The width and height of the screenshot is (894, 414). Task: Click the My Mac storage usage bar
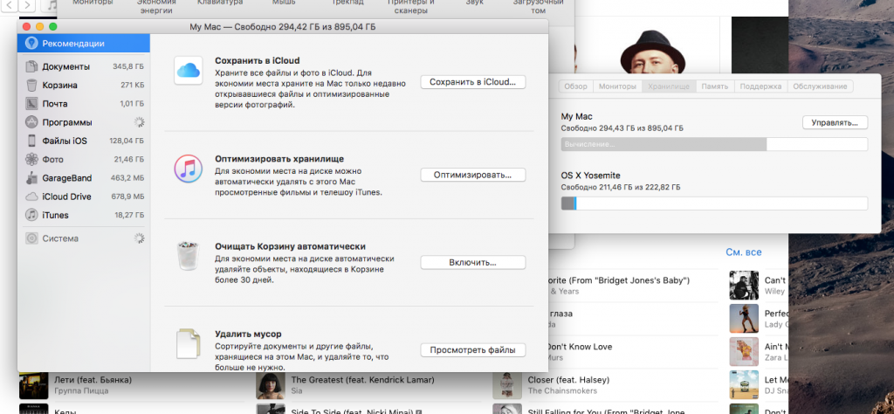coord(714,144)
